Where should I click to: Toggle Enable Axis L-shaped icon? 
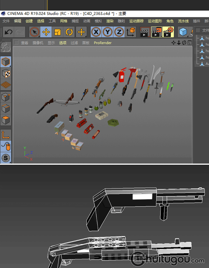click(x=6, y=135)
